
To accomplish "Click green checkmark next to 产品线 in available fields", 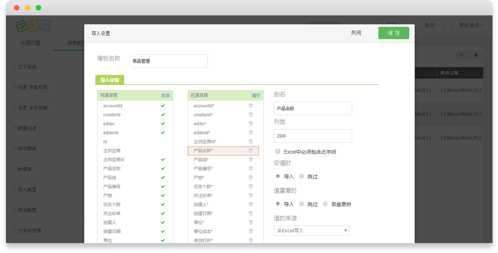I will pos(162,178).
